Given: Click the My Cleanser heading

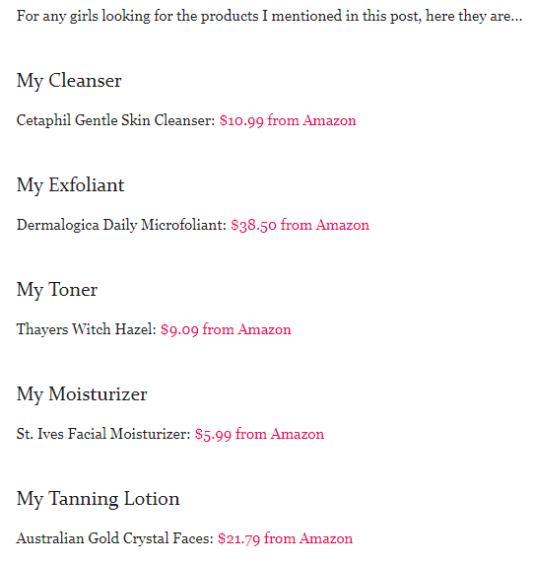Looking at the screenshot, I should pyautogui.click(x=69, y=81).
